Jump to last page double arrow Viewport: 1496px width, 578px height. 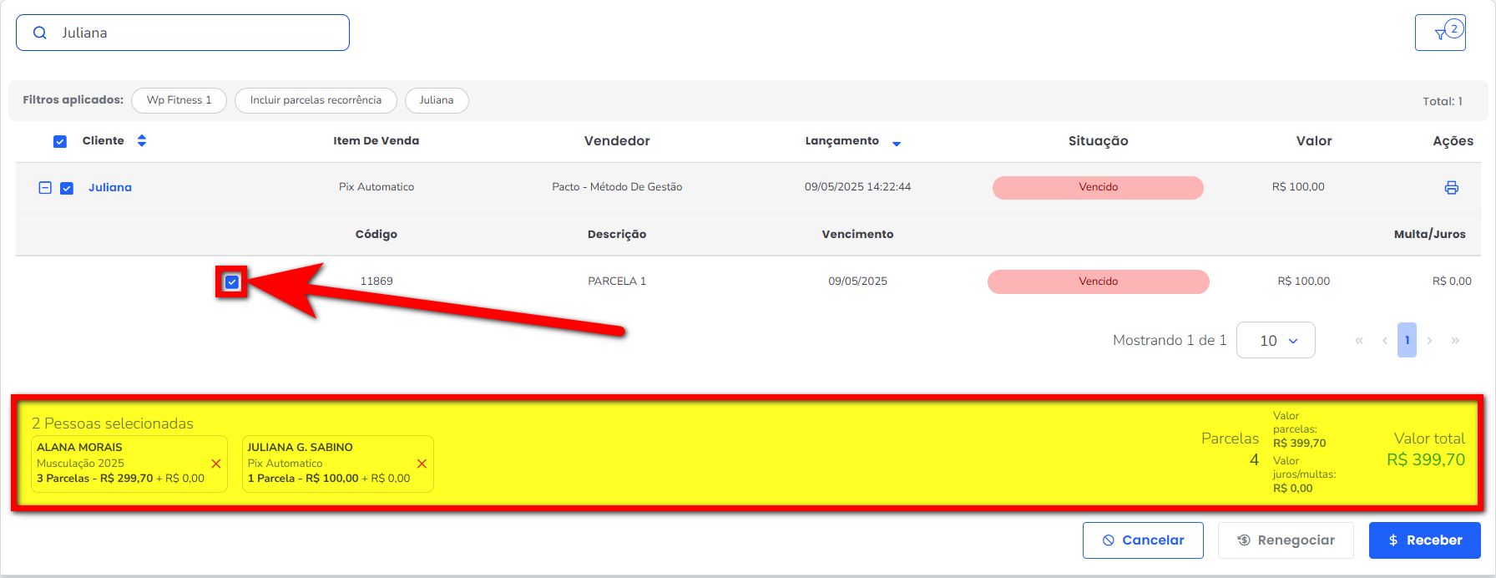click(x=1455, y=341)
